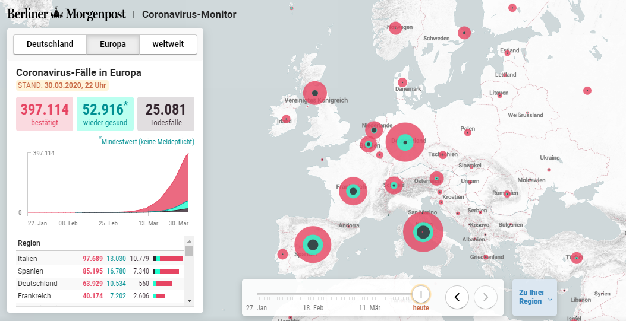
Task: Go to next day with right arrow
Action: tap(485, 297)
